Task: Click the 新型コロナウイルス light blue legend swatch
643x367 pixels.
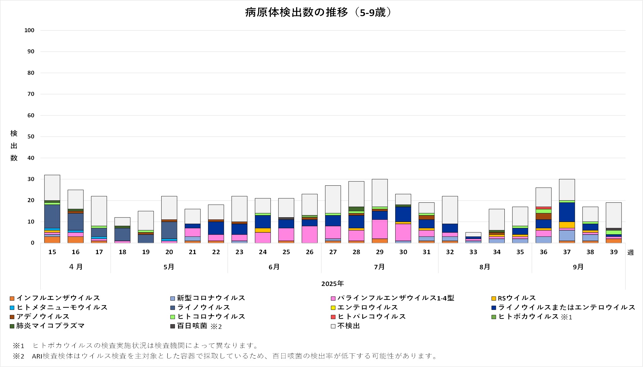Action: pos(172,298)
